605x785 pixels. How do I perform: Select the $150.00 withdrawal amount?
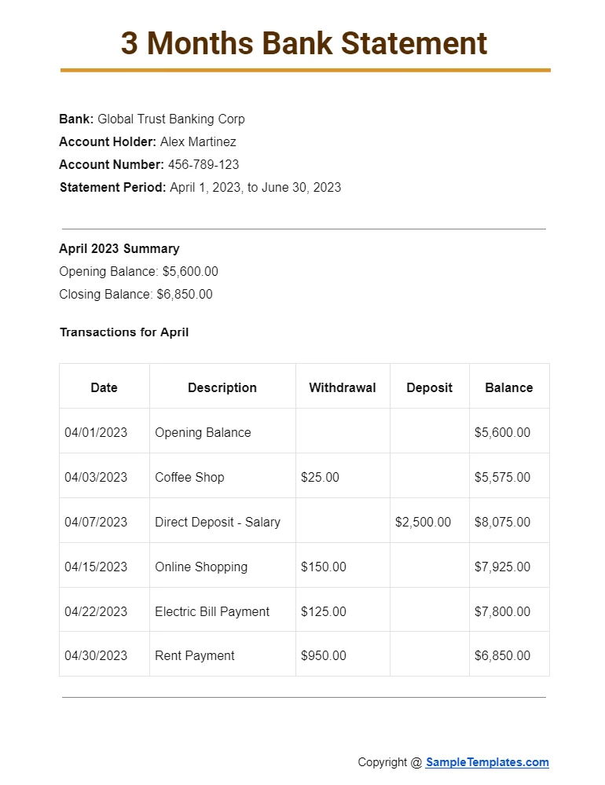point(323,567)
